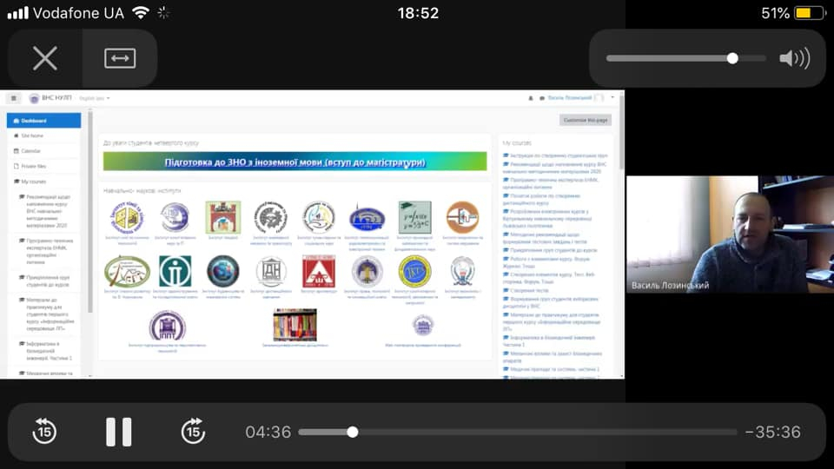Open the English language dropdown

(x=95, y=98)
